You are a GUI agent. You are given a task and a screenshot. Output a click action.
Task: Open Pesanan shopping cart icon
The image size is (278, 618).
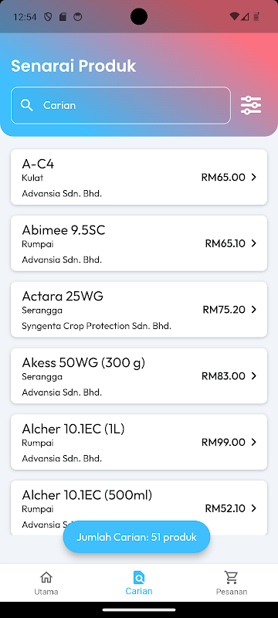pos(232,578)
